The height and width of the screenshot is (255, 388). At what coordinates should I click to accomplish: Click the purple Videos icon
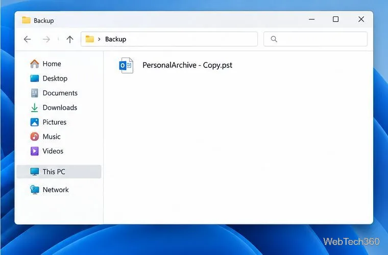pyautogui.click(x=34, y=151)
